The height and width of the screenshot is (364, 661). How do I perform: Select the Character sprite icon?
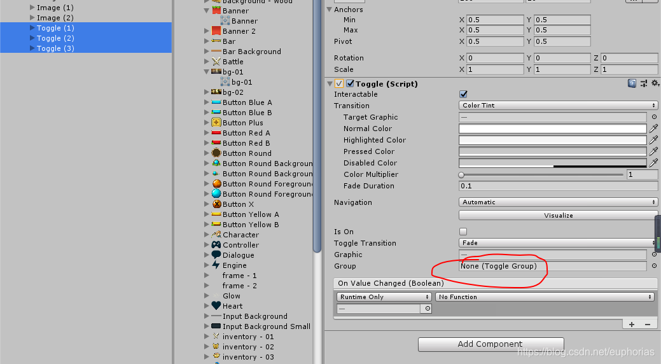click(216, 235)
